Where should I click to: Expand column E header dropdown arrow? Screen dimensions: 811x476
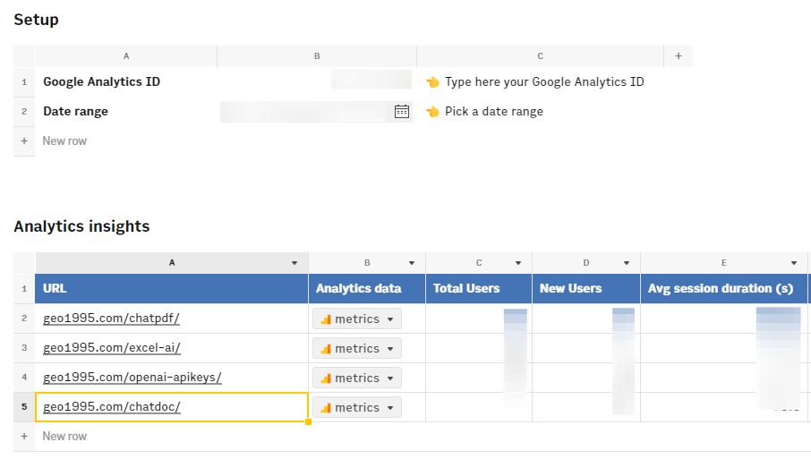click(x=794, y=263)
